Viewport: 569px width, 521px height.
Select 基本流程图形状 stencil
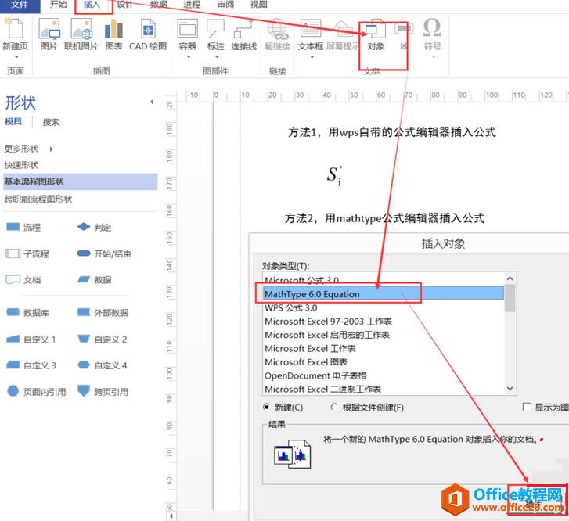click(x=80, y=181)
